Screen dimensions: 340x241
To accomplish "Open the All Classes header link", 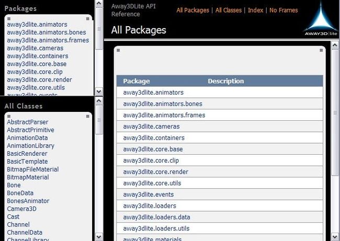I will (229, 10).
